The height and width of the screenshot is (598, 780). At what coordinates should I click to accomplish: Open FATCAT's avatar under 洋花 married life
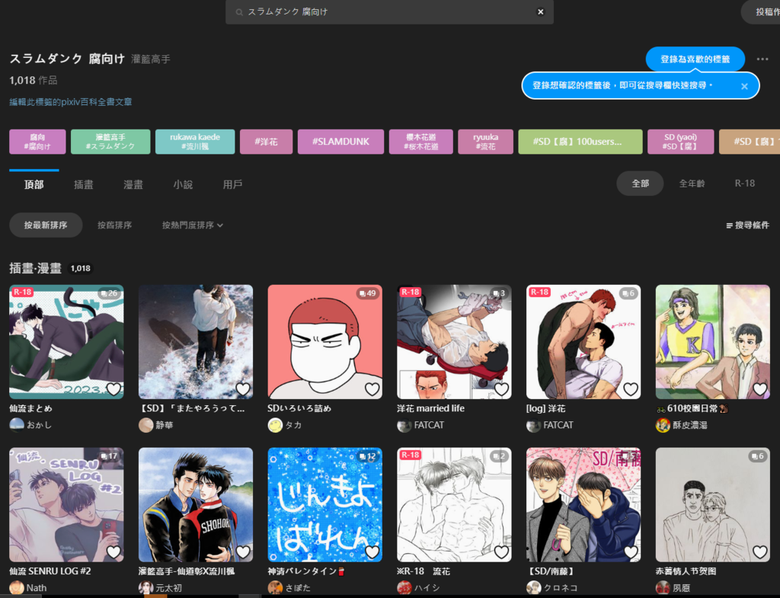pyautogui.click(x=404, y=425)
